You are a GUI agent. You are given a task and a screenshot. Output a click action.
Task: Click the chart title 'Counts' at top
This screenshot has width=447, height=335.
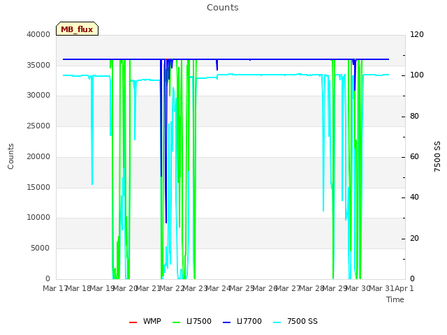tap(223, 8)
